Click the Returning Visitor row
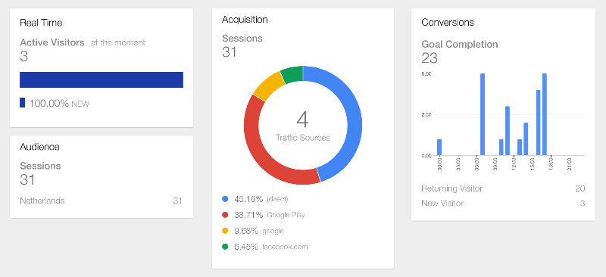 [503, 188]
